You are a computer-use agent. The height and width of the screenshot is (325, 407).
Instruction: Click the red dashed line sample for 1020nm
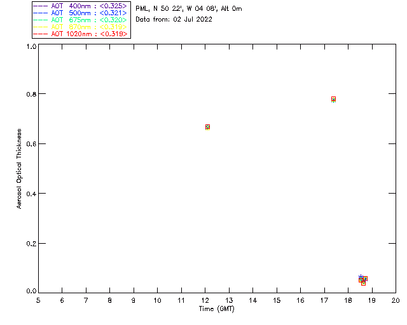(x=41, y=34)
